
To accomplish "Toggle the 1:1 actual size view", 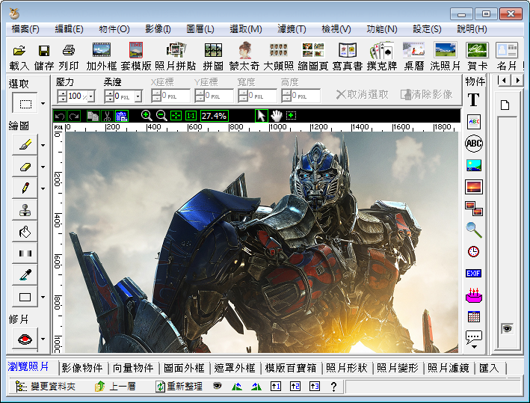I will 191,116.
